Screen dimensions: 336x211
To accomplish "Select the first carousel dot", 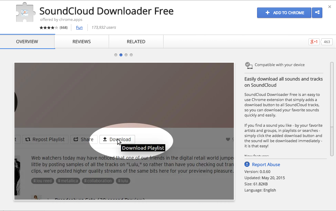I will (x=116, y=55).
